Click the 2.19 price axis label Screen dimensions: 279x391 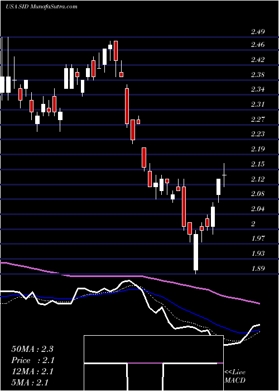click(x=258, y=149)
